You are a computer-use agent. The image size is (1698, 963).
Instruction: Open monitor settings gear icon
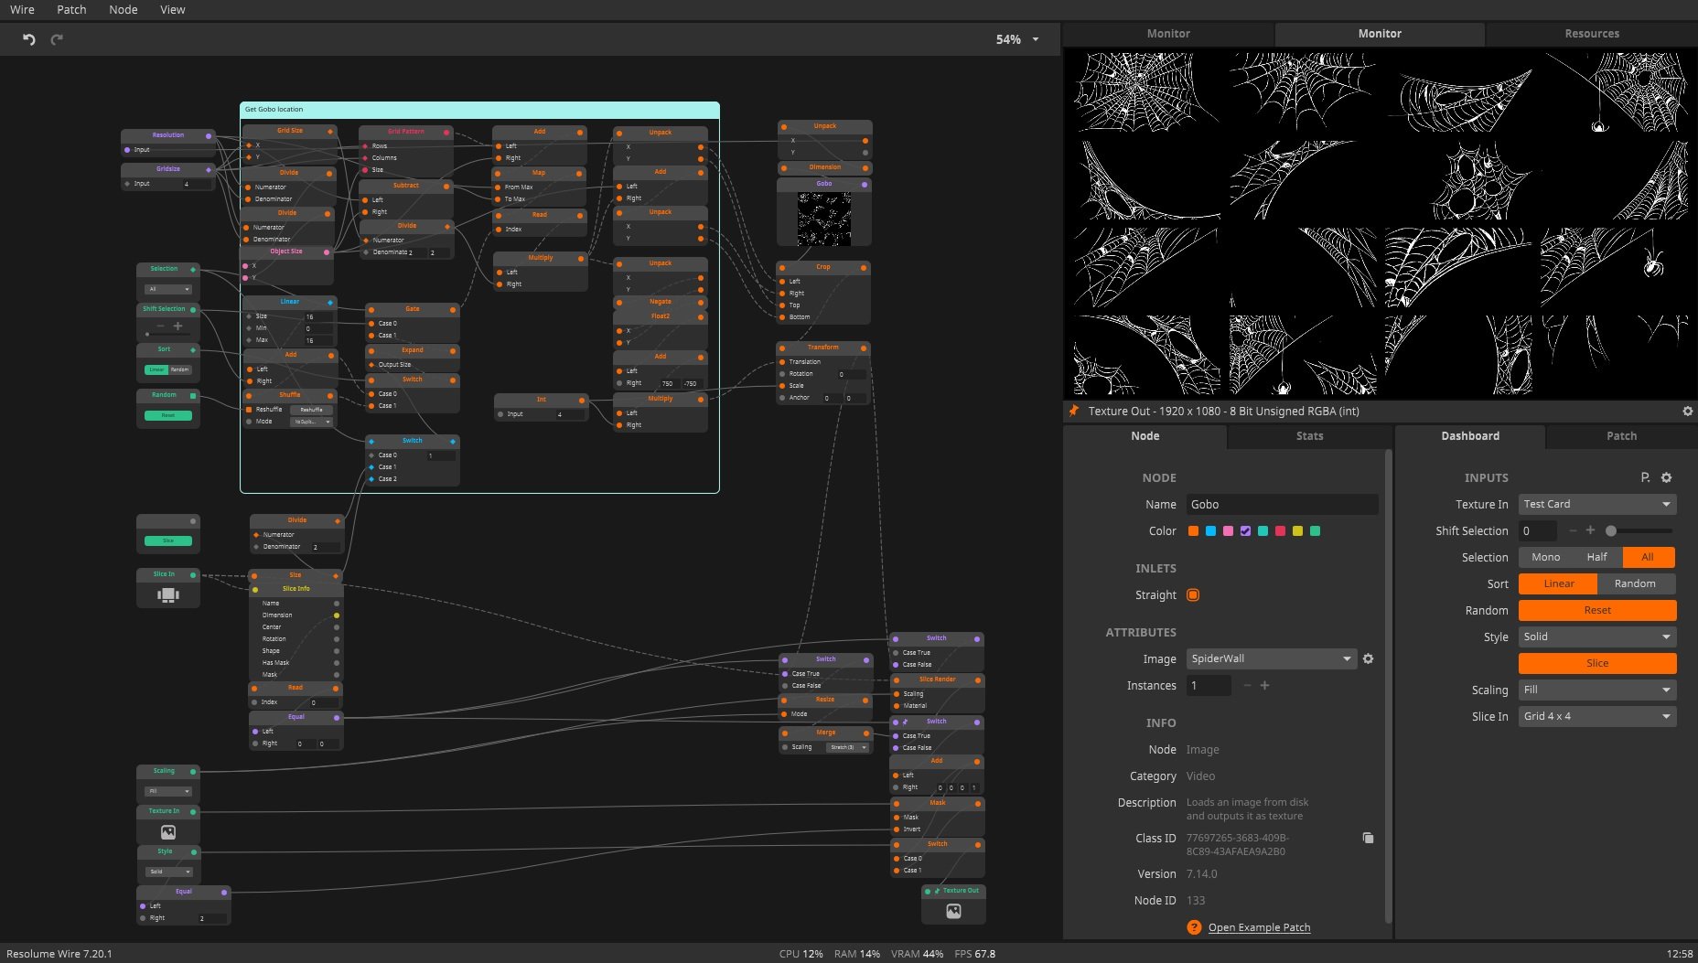coord(1687,412)
